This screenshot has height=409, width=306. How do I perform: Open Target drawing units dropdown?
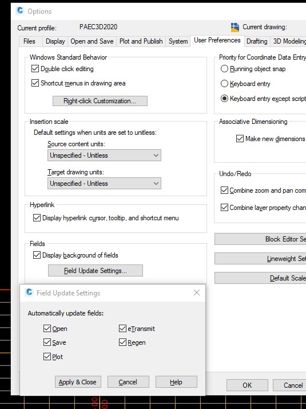104,184
